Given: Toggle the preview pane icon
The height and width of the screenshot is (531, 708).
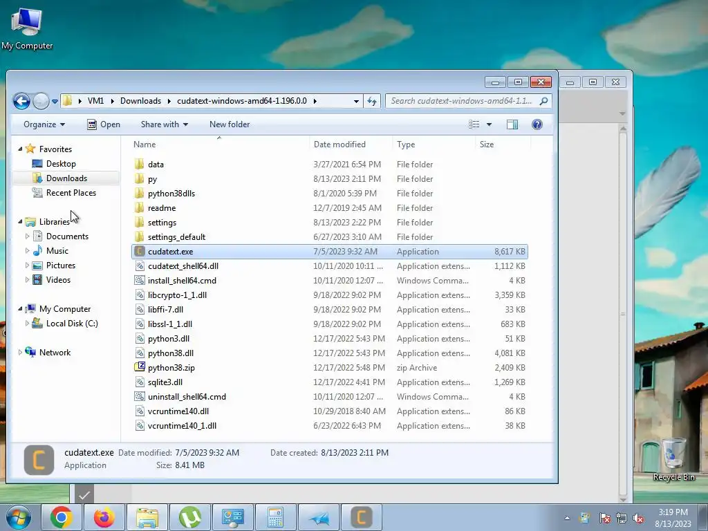Looking at the screenshot, I should click(x=512, y=124).
